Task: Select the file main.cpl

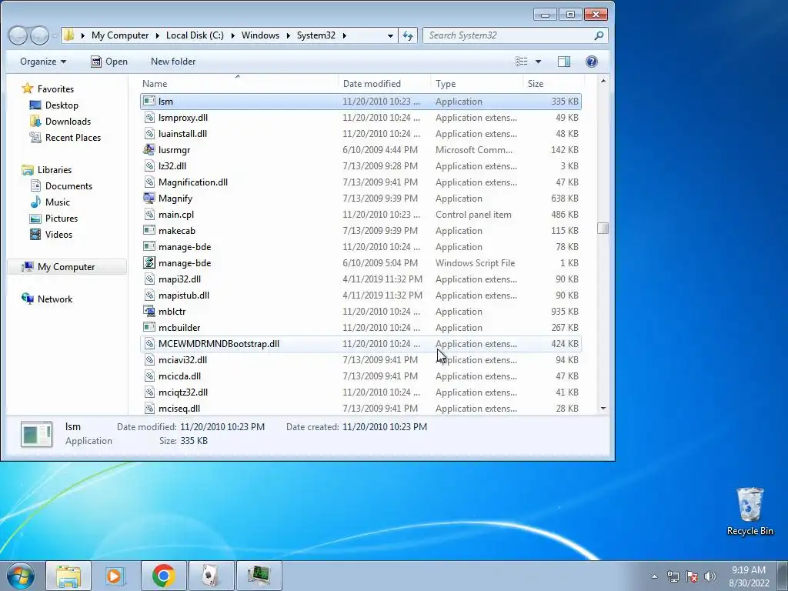Action: point(361,215)
